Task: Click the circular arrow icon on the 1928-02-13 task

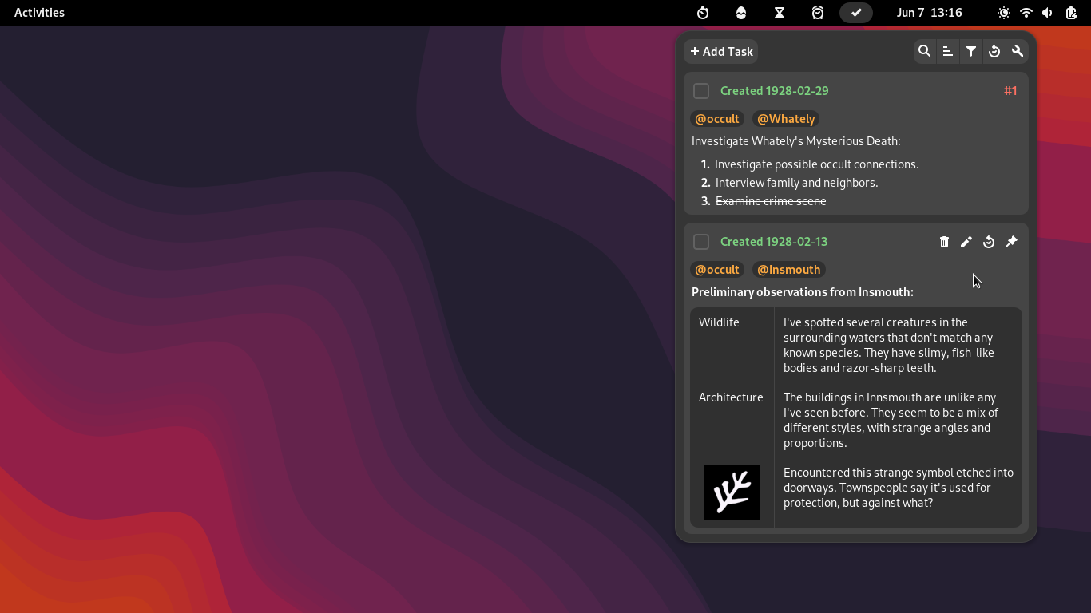Action: 989,242
